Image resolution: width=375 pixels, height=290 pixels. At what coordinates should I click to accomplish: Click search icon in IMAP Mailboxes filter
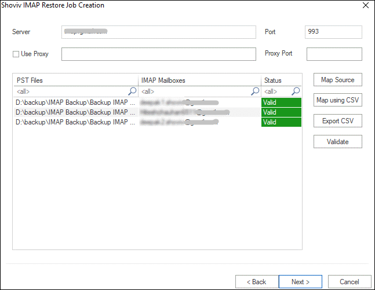[x=255, y=91]
